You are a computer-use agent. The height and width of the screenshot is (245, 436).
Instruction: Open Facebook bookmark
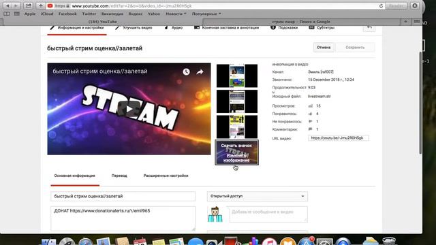(x=67, y=14)
